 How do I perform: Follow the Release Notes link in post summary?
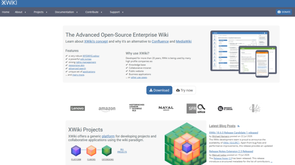coord(221,158)
